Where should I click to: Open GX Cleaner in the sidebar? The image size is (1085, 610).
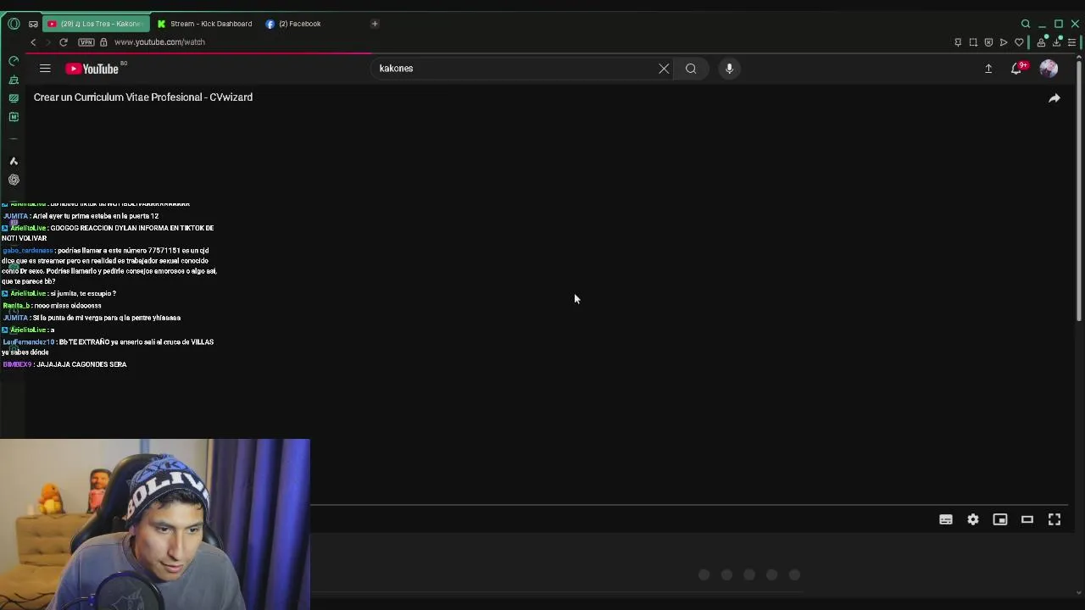coord(14,80)
